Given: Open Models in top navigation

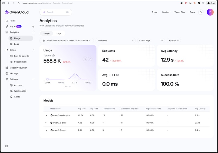Looking at the screenshot, I should pos(166,12).
